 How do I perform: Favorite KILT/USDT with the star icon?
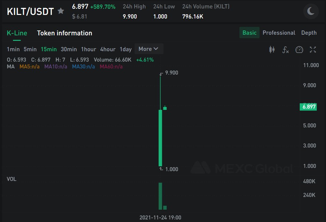coord(61,11)
